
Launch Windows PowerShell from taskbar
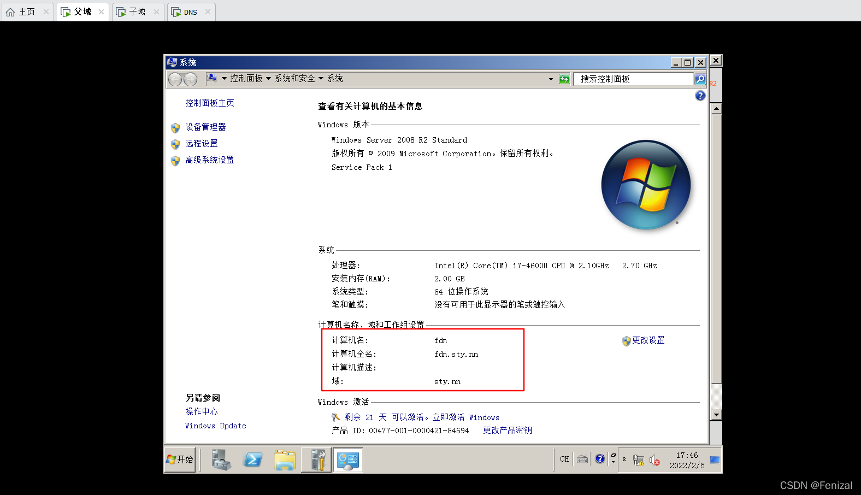252,460
